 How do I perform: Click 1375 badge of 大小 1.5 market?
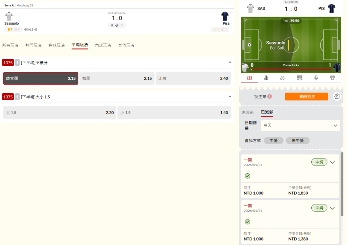tap(8, 97)
